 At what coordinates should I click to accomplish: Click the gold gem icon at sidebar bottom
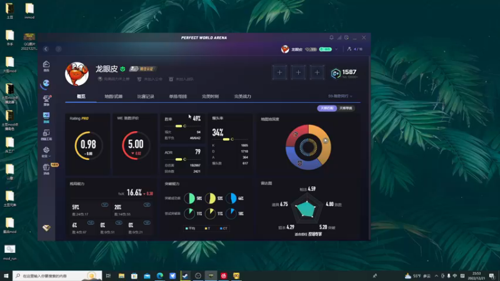pyautogui.click(x=46, y=228)
